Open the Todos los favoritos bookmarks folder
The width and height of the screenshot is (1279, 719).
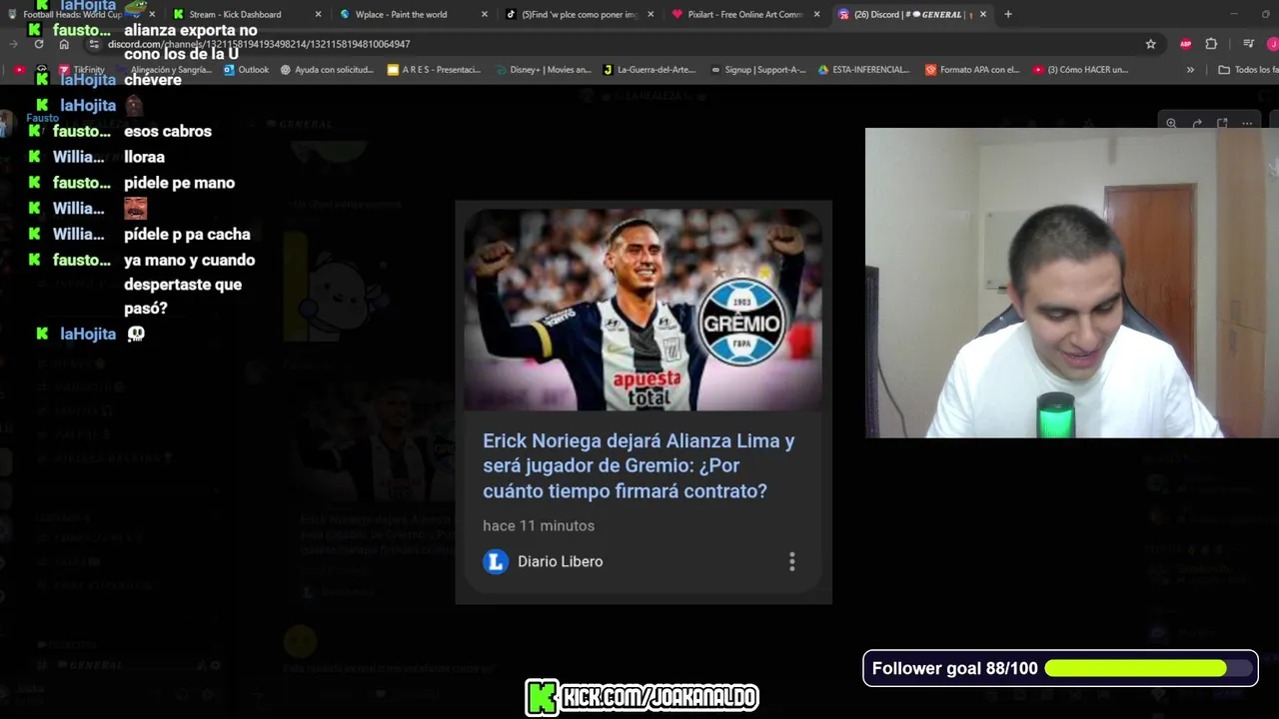(x=1248, y=70)
